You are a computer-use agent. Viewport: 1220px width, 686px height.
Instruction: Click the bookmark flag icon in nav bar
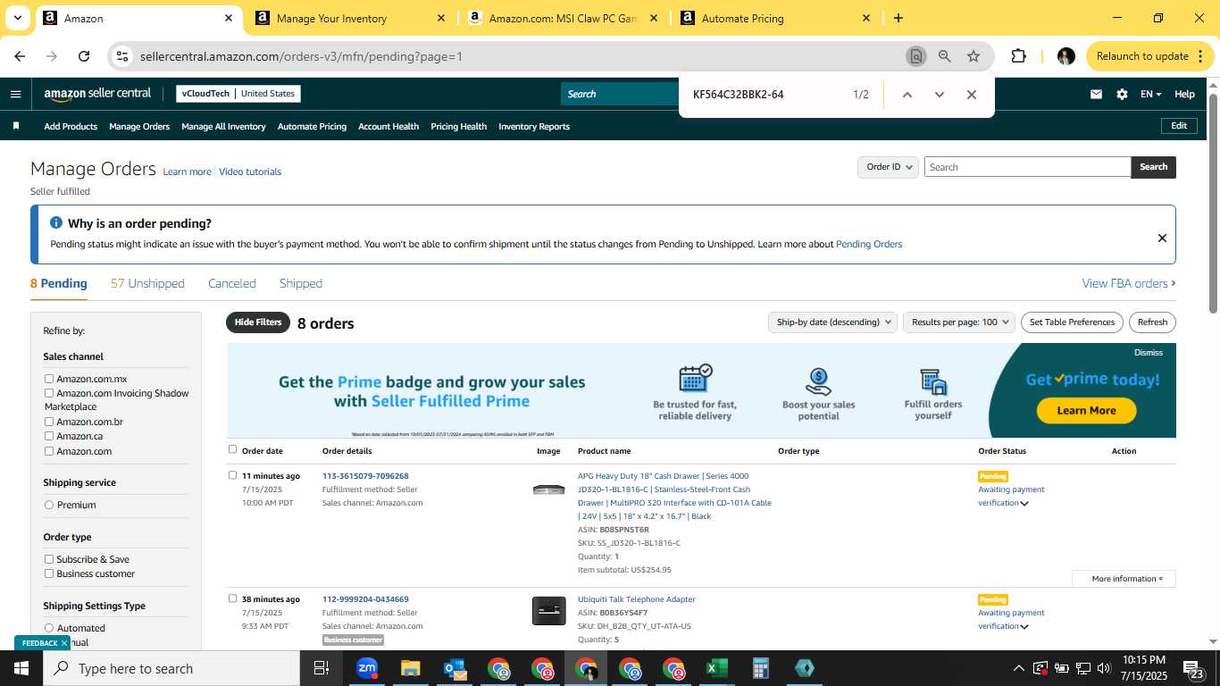[16, 126]
